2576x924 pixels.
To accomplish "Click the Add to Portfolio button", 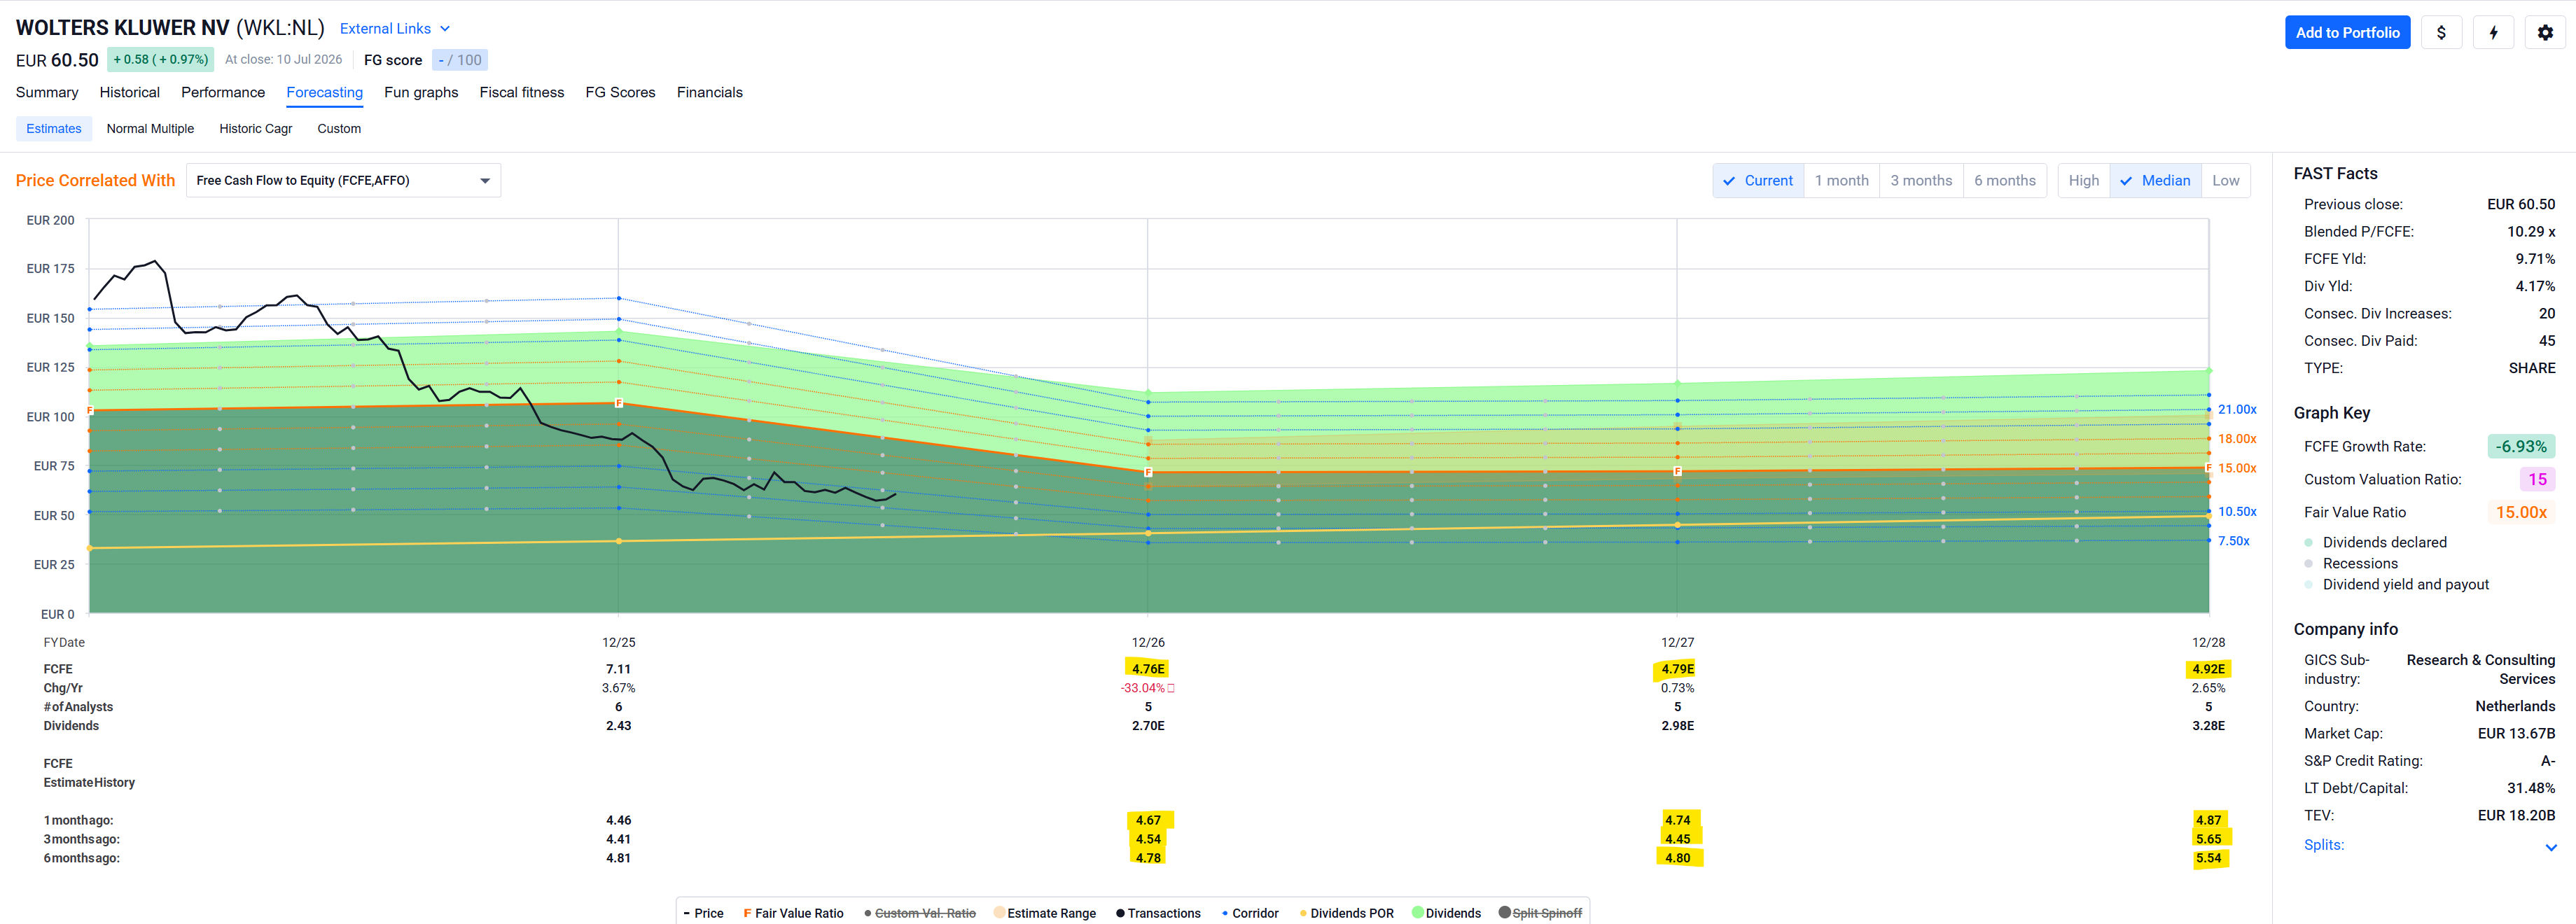I will (2347, 32).
